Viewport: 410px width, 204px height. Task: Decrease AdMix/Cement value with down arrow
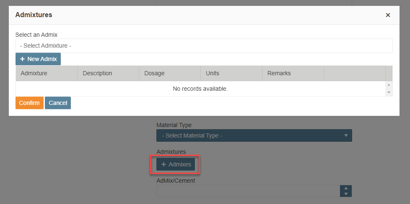coord(346,194)
